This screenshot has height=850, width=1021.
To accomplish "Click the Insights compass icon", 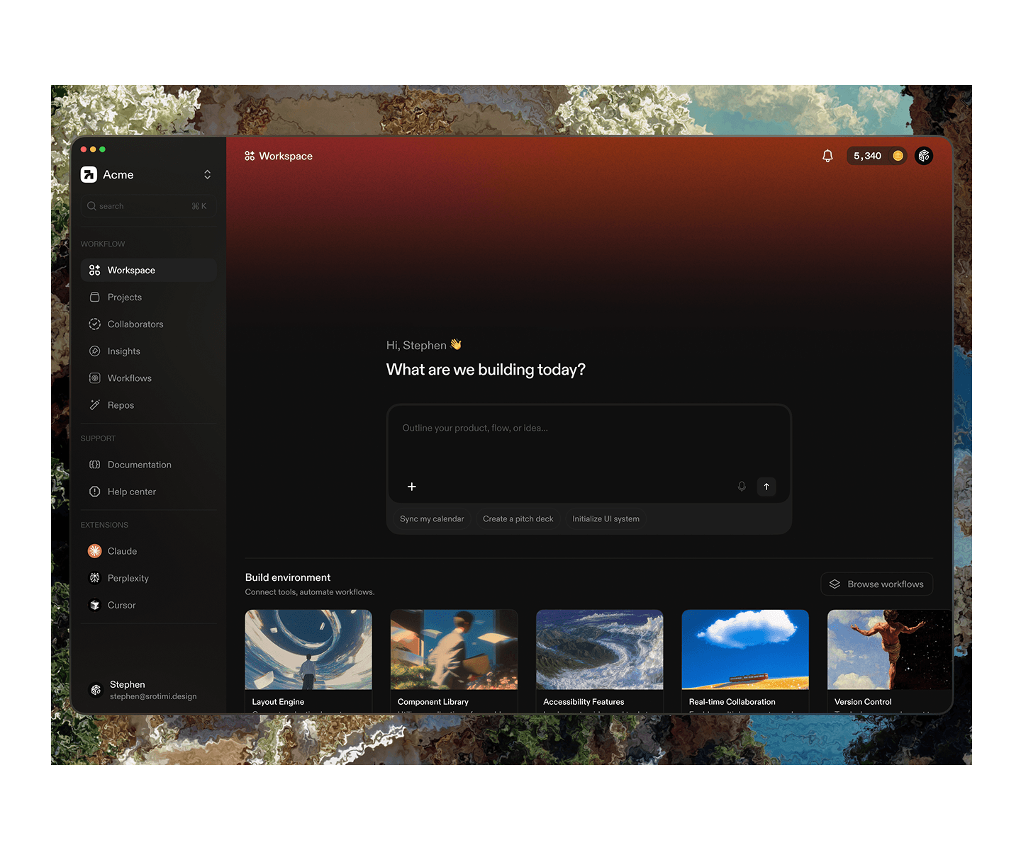I will pyautogui.click(x=94, y=351).
